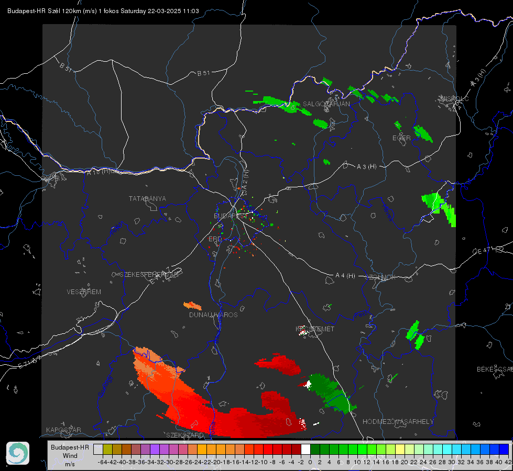Screen dimensions: 513x471
Task: Click the small orange echo above Dunaújváros
Action: 193,306
